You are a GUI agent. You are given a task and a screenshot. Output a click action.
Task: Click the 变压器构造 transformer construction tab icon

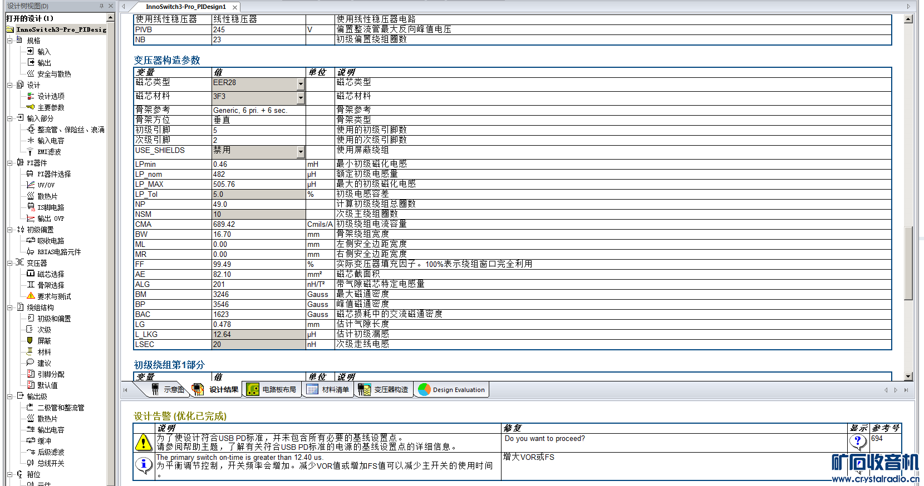[x=365, y=389]
